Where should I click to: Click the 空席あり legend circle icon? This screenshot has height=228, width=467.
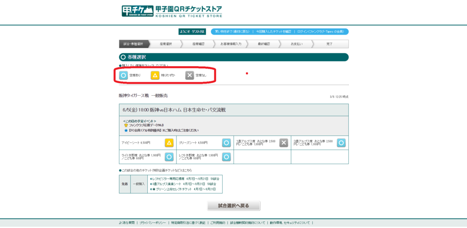[x=124, y=75]
